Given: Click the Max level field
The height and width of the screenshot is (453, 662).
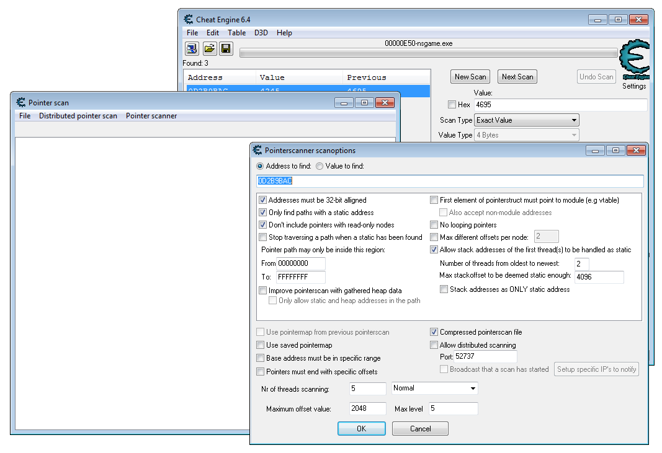Looking at the screenshot, I should click(454, 408).
